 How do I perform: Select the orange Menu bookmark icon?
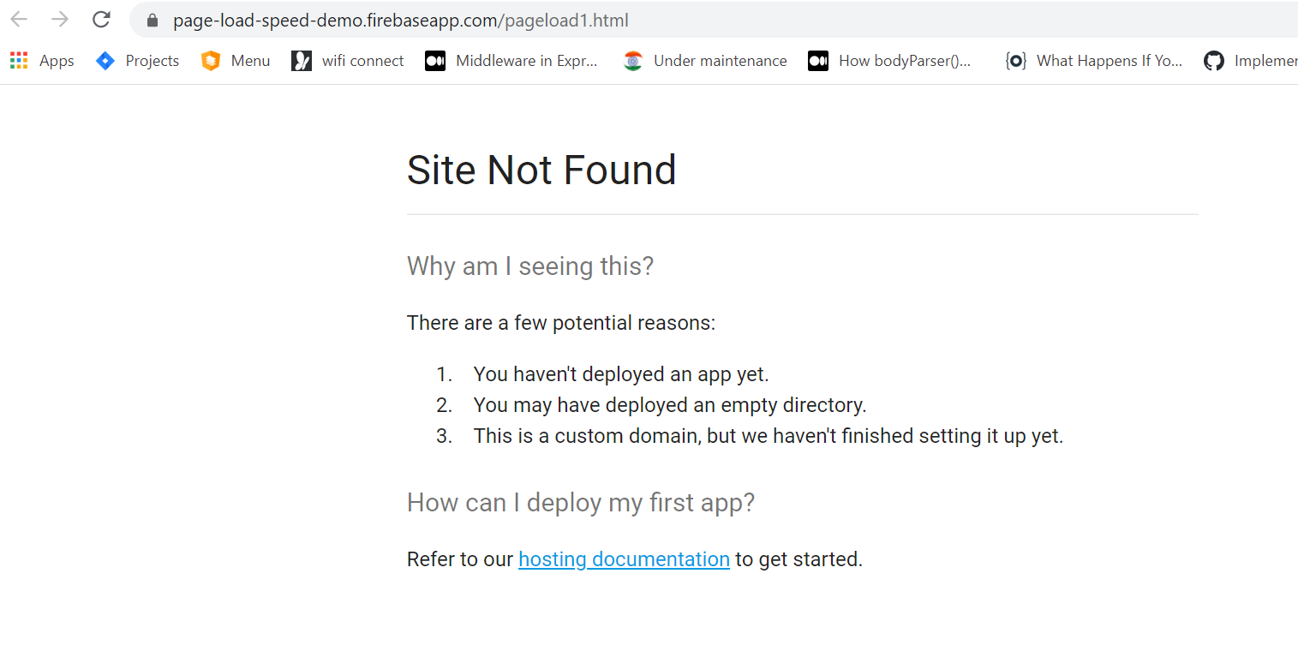pos(210,60)
